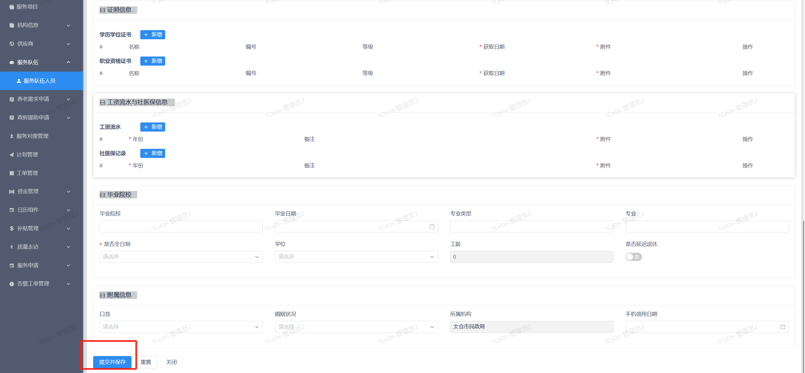The image size is (805, 373).
Task: Add a new 学历学位证书 entry
Action: coord(153,35)
